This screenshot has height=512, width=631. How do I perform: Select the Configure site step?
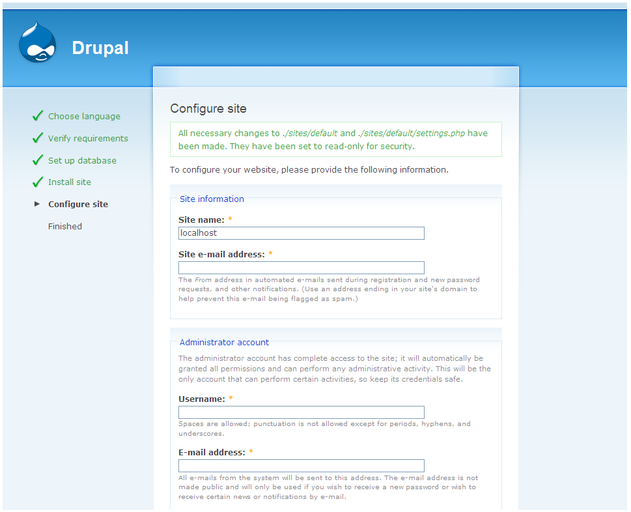[78, 204]
